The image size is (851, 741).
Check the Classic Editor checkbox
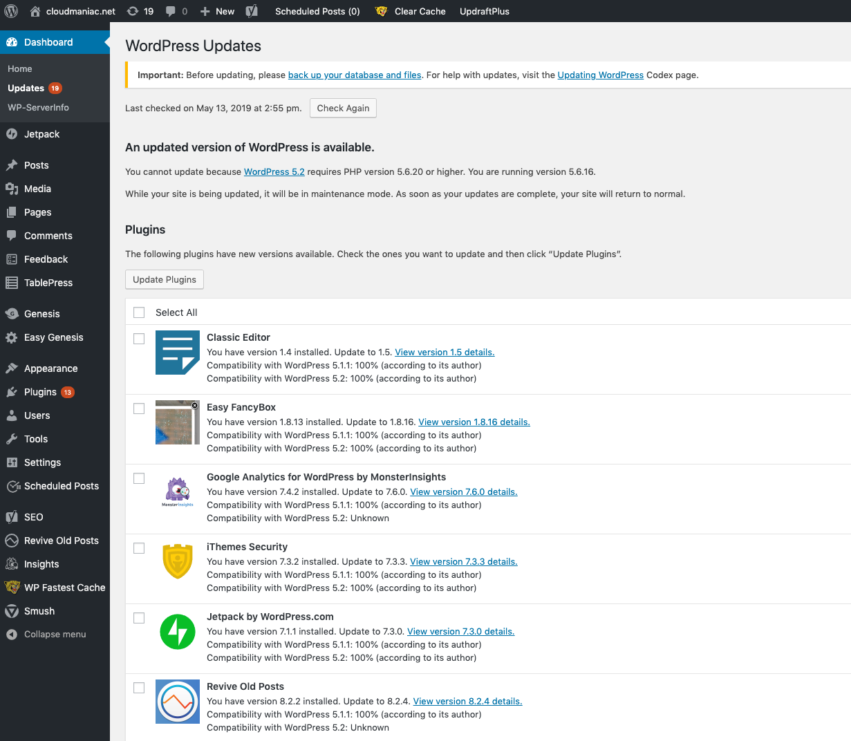(139, 339)
